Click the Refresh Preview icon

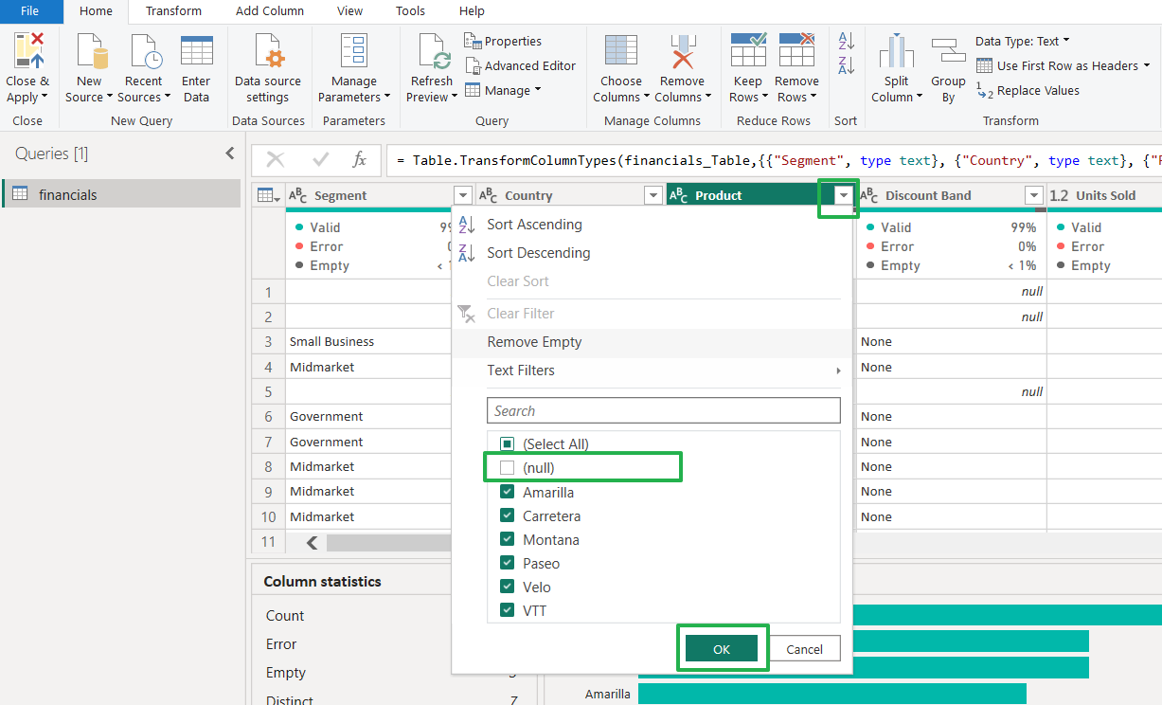[x=433, y=51]
